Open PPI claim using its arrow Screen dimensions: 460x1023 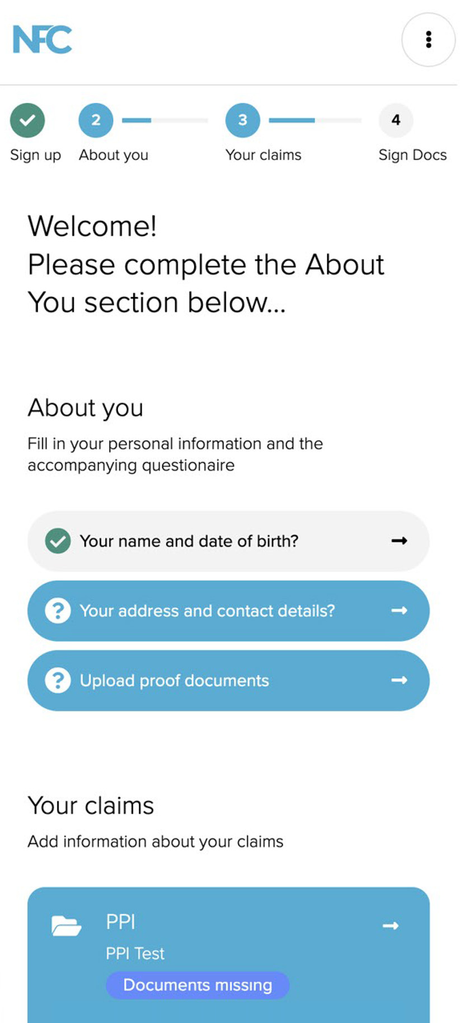[391, 926]
